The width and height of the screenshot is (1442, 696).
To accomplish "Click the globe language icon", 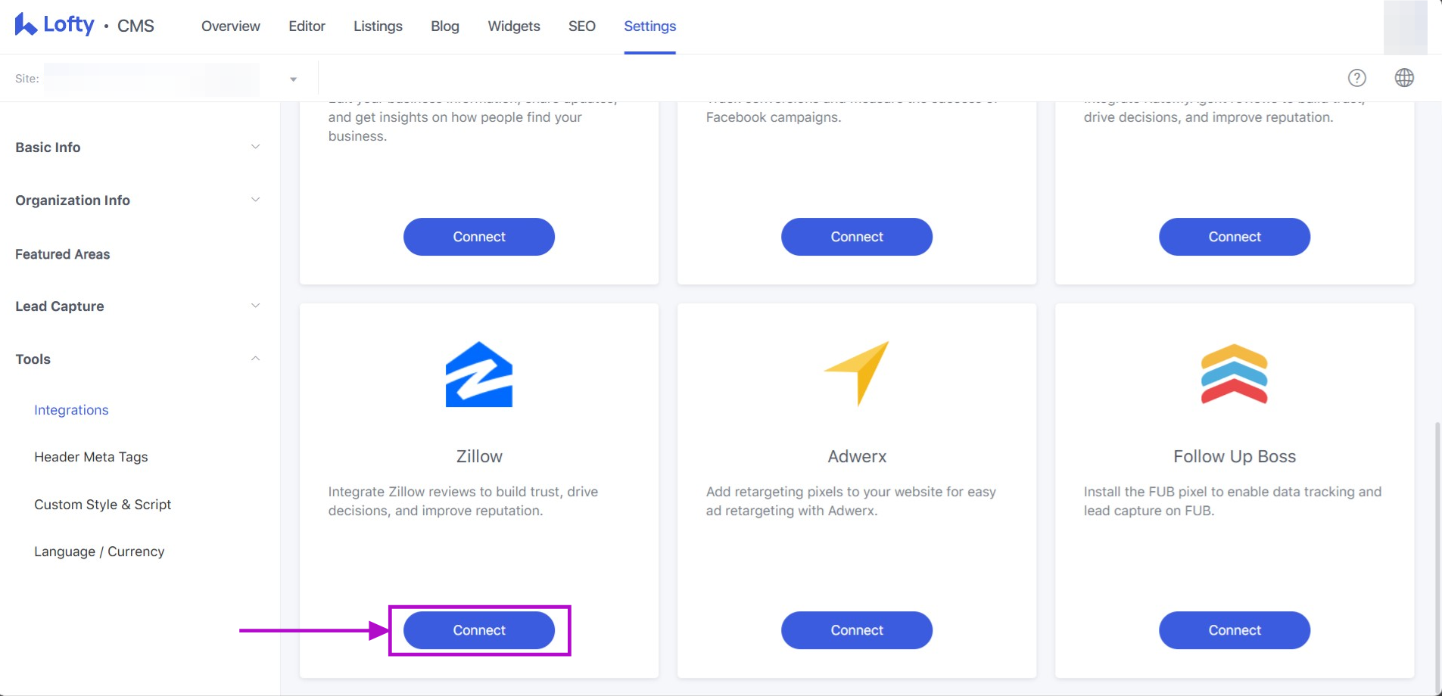I will tap(1404, 78).
